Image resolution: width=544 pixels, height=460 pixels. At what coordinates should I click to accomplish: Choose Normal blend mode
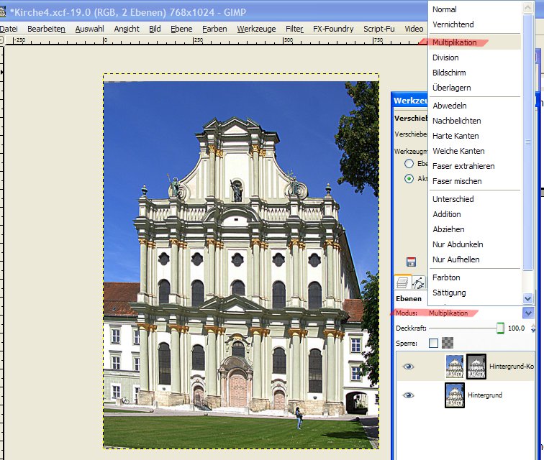(x=445, y=9)
